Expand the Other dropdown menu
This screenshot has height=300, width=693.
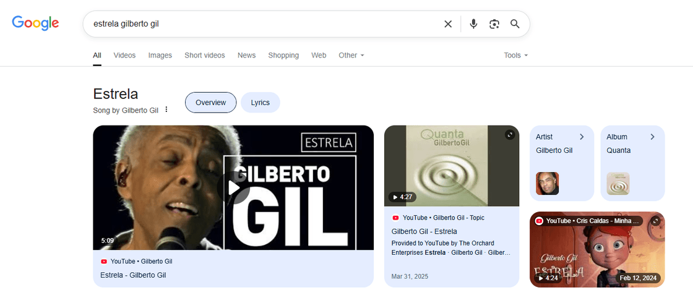[x=351, y=55]
